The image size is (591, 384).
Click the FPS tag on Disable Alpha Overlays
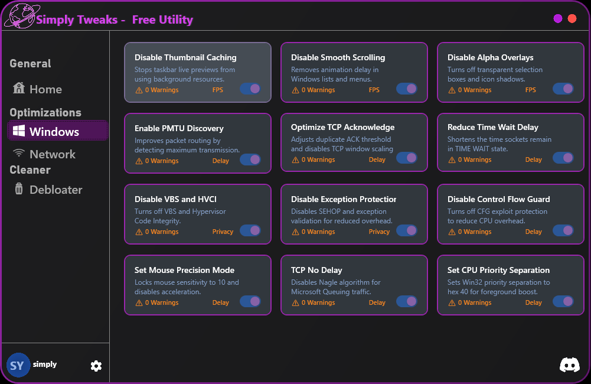[x=530, y=90]
